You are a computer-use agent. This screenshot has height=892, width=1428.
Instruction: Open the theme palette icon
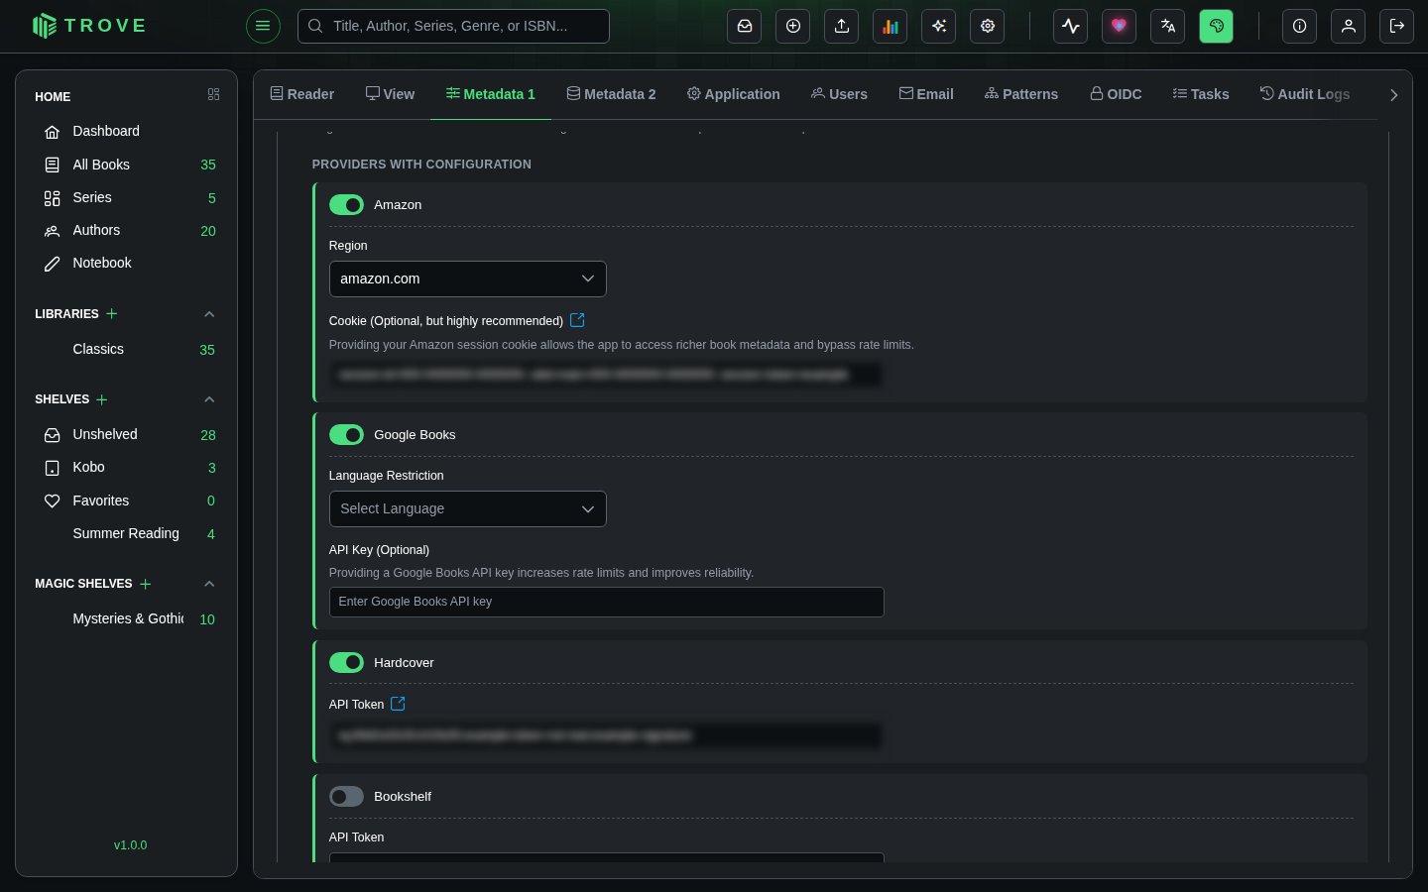pyautogui.click(x=1217, y=27)
